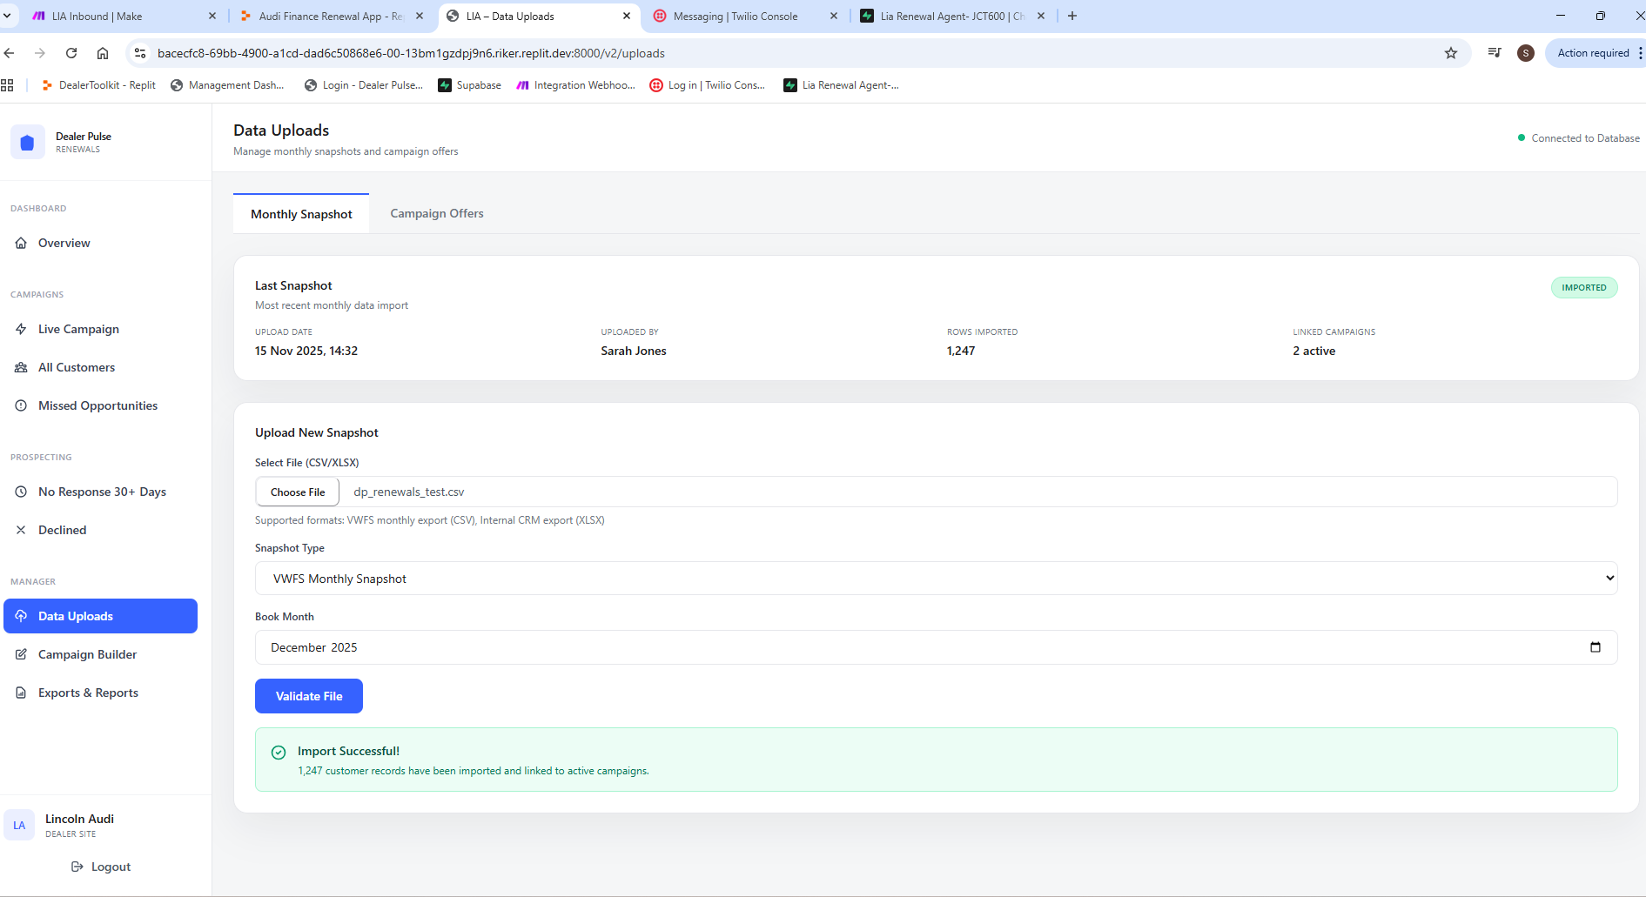Click the Choose File button
This screenshot has height=897, width=1646.
[x=298, y=492]
